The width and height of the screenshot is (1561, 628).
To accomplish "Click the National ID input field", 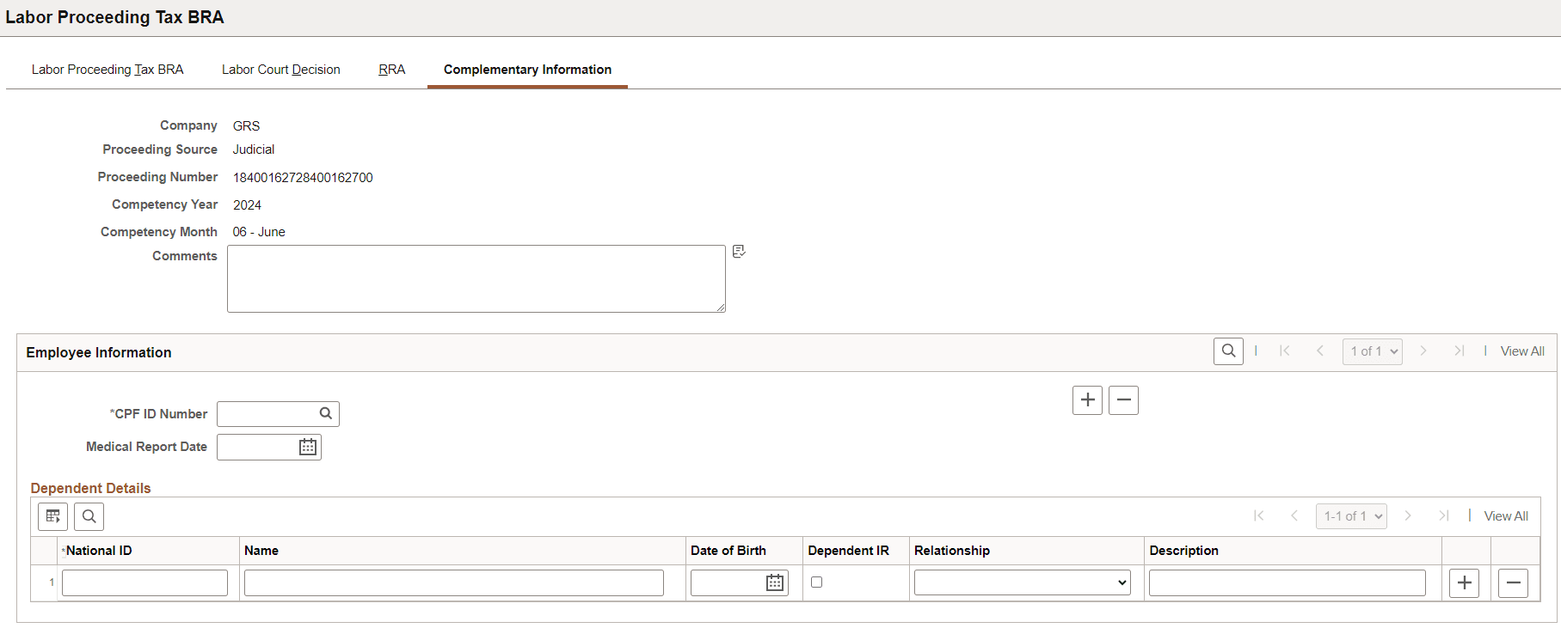I will 144,582.
